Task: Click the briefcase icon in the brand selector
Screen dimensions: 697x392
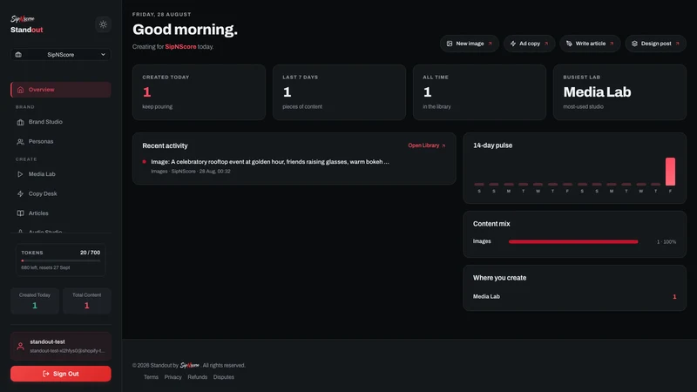Action: [18, 55]
